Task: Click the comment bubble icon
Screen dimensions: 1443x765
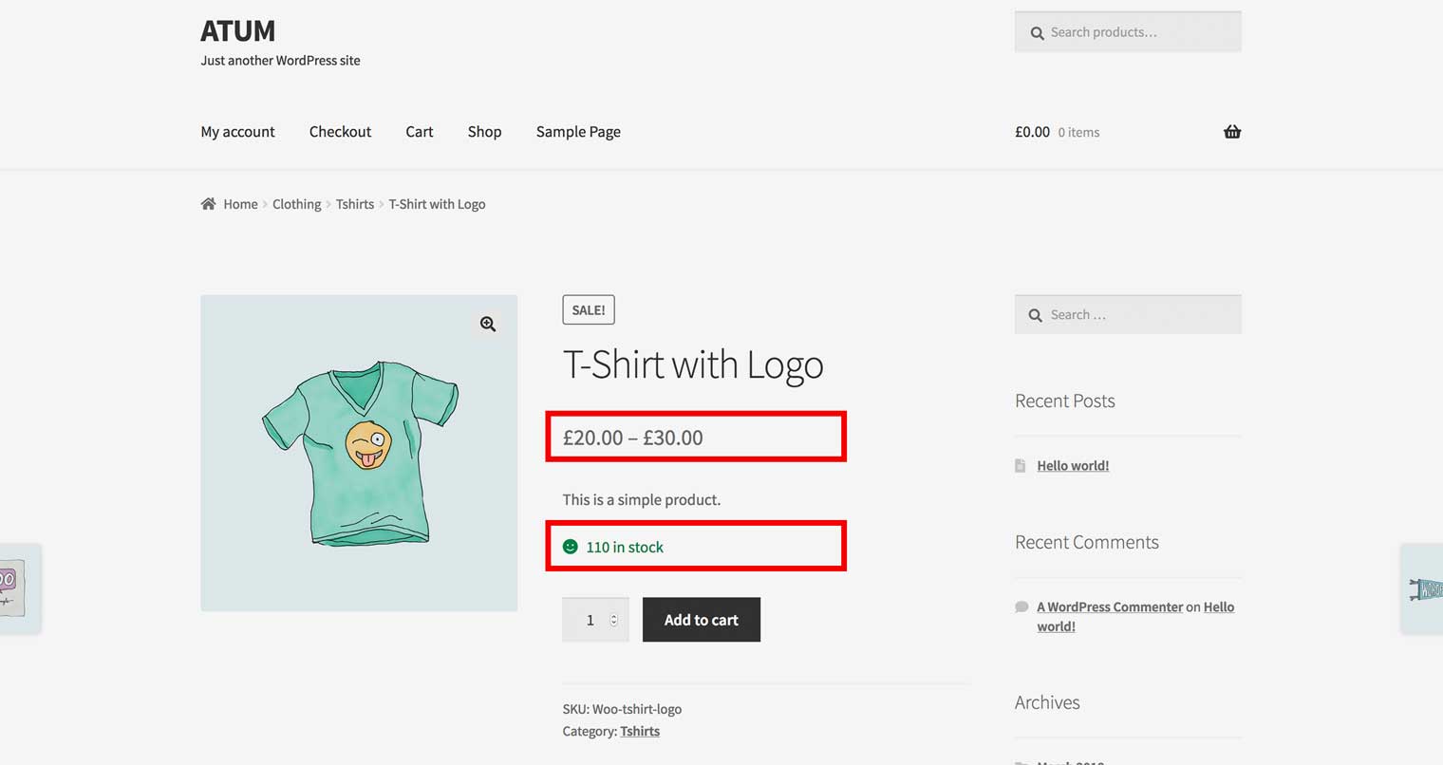Action: coord(1021,606)
